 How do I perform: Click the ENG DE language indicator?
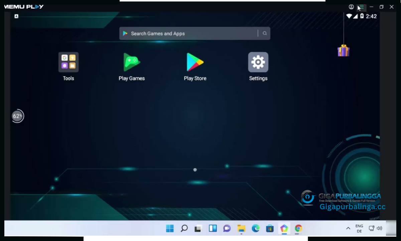[x=359, y=229]
